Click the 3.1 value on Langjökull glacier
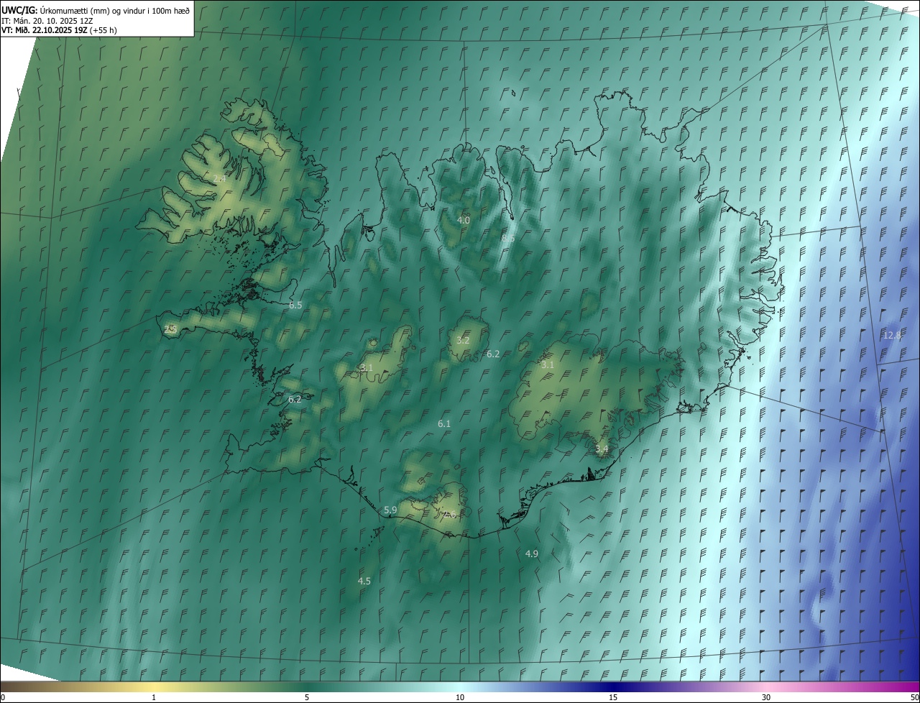 click(x=367, y=367)
